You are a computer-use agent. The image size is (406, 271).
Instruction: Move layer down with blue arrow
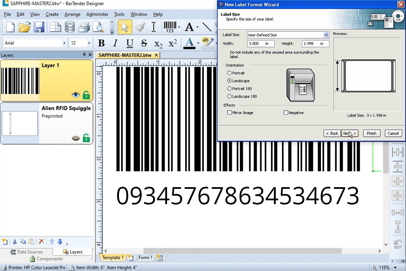60,242
